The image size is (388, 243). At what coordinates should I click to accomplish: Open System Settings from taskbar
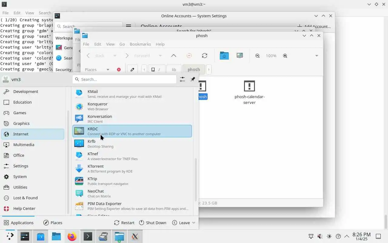(x=25, y=236)
